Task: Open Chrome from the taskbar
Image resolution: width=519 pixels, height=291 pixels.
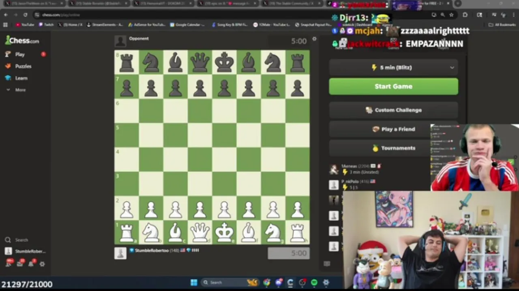Action: click(x=266, y=283)
